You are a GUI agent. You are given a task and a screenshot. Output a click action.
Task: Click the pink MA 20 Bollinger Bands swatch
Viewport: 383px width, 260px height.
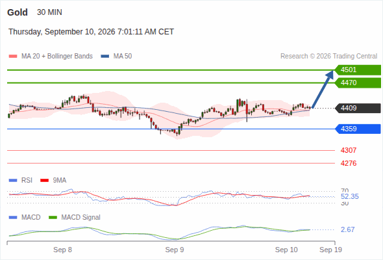click(x=13, y=57)
